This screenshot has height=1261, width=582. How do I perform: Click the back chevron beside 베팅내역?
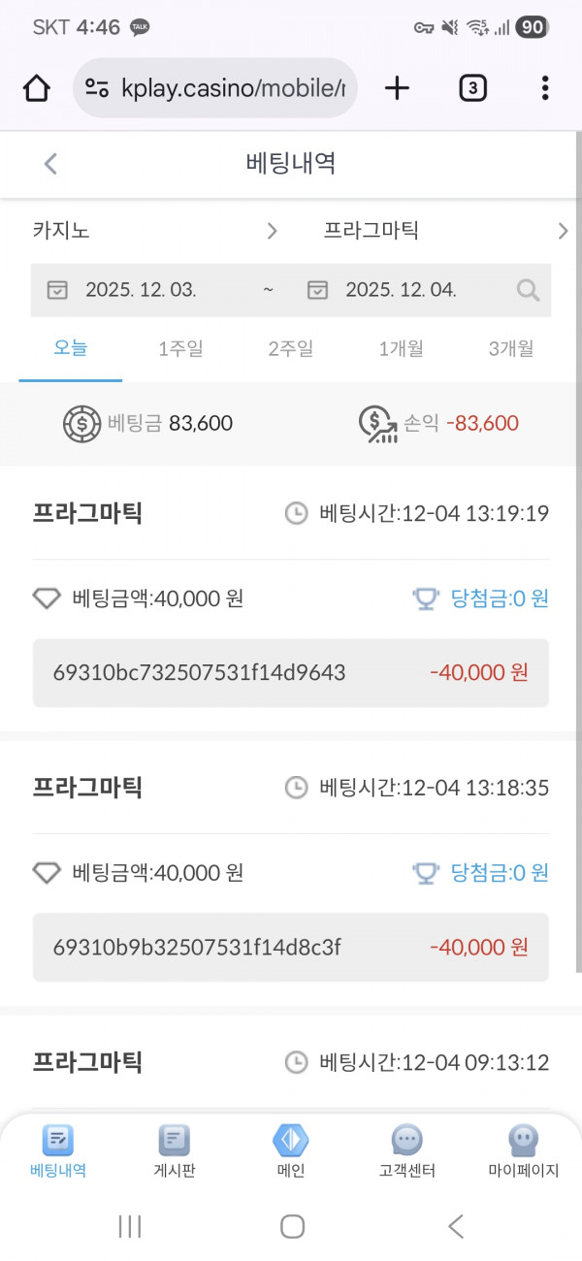click(50, 164)
